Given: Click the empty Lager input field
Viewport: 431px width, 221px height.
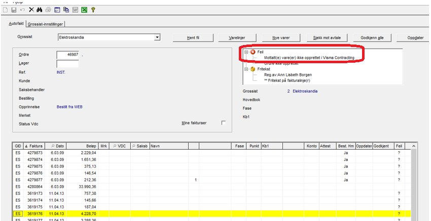Looking at the screenshot, I should point(67,64).
